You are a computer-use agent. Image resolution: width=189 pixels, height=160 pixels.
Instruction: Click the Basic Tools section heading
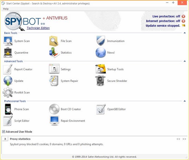tap(11, 33)
